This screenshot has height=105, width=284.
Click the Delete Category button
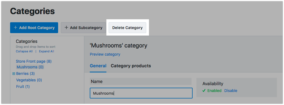coord(127,28)
